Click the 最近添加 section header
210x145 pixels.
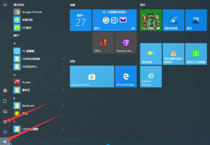point(19,5)
